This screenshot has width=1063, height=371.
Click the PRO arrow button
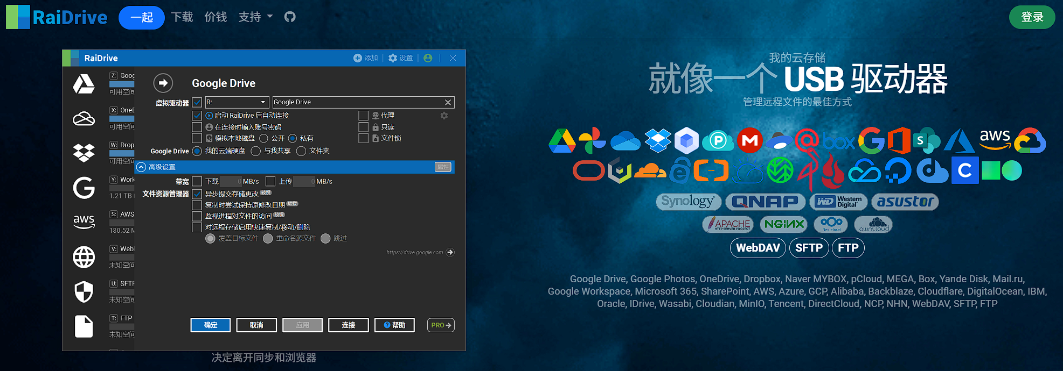(441, 325)
